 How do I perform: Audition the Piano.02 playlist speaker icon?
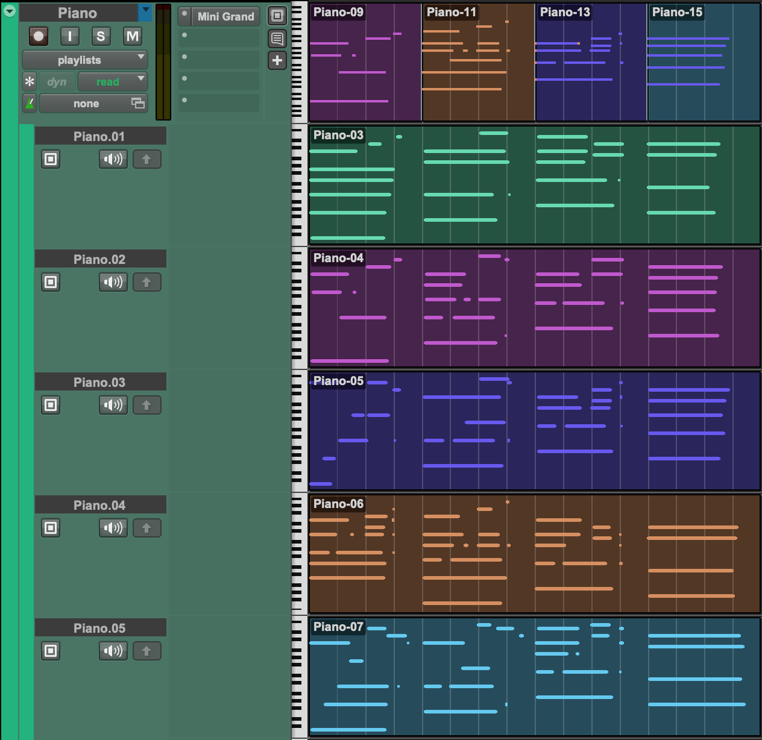click(113, 282)
